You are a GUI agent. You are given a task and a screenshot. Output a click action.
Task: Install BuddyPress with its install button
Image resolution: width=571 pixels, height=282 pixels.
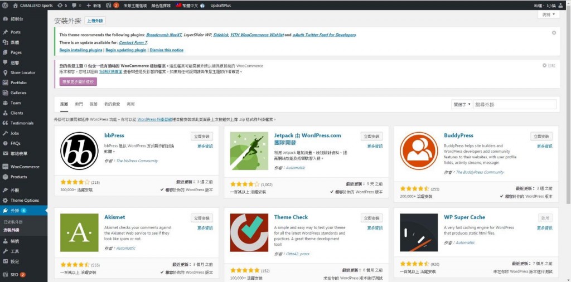541,136
